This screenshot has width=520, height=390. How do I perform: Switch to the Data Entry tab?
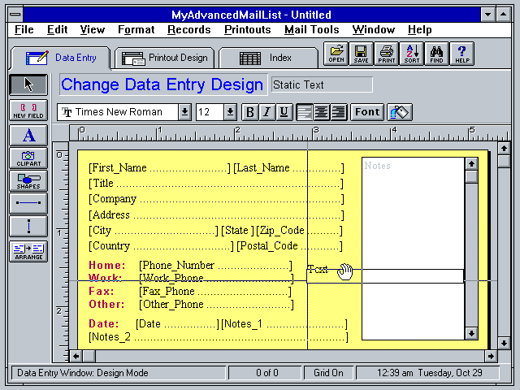click(x=60, y=58)
